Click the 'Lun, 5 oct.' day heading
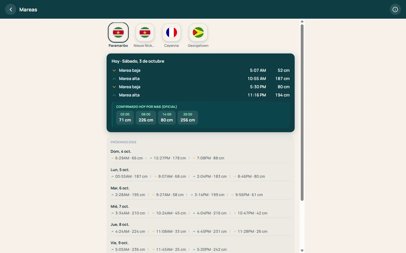406x253 pixels. [x=120, y=170]
